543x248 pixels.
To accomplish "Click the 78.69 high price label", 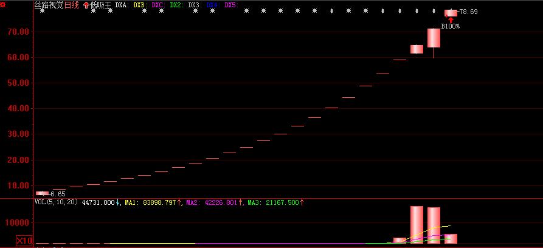I will click(x=468, y=12).
